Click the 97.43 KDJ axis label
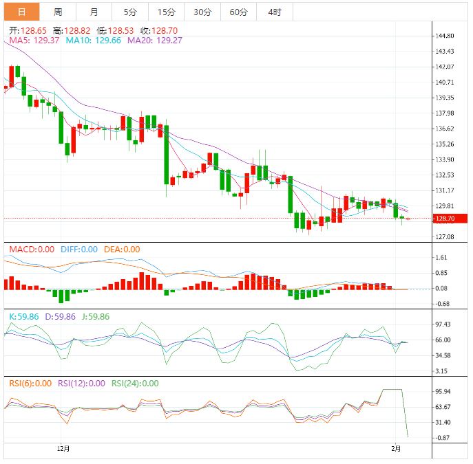The image size is (473, 464). tap(443, 324)
